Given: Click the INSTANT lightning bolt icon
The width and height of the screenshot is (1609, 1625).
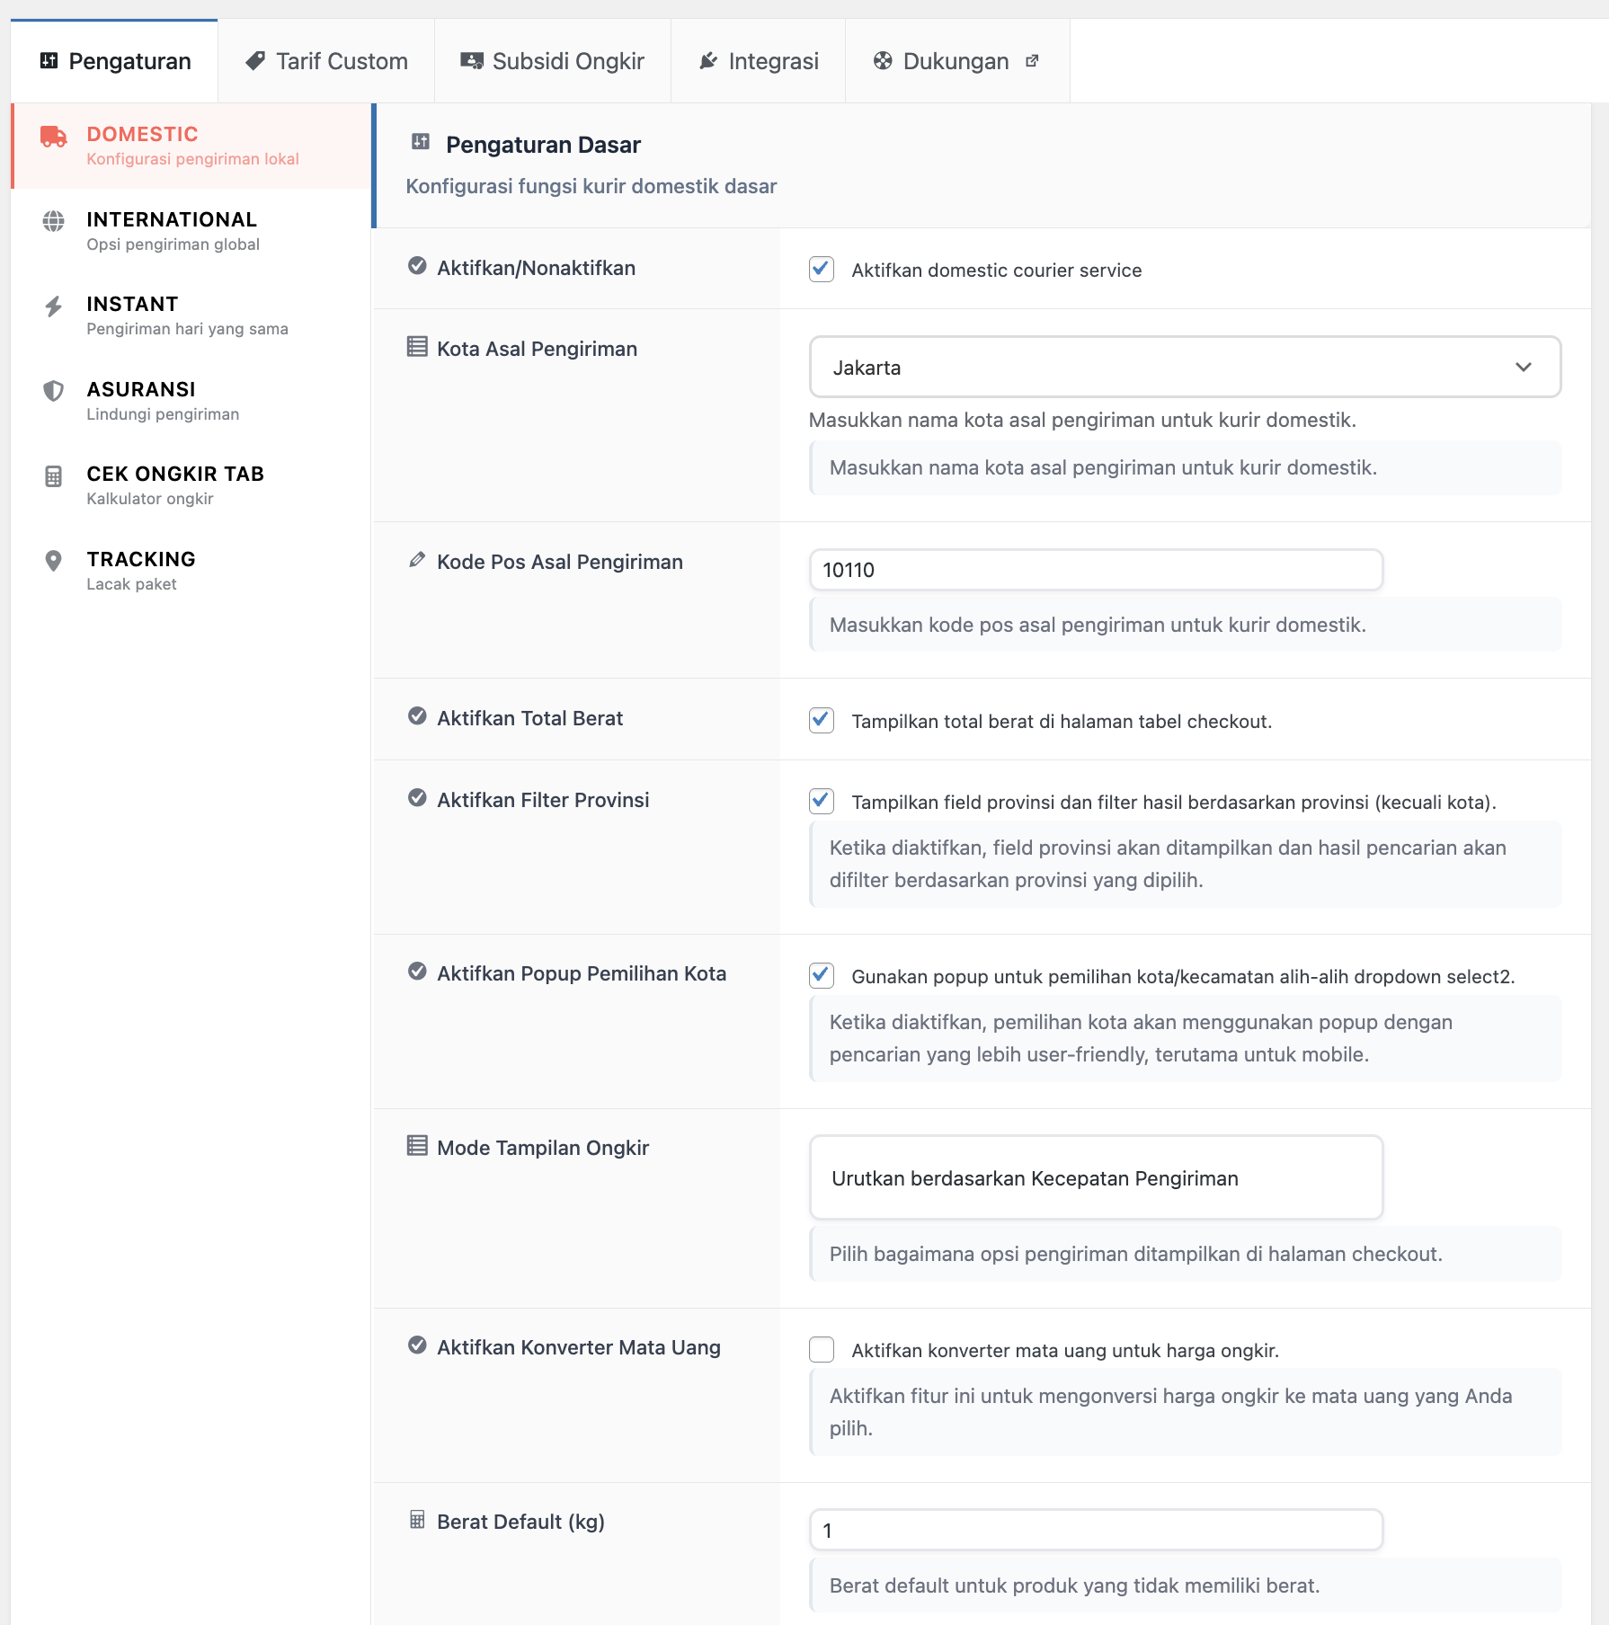Looking at the screenshot, I should click(x=54, y=306).
